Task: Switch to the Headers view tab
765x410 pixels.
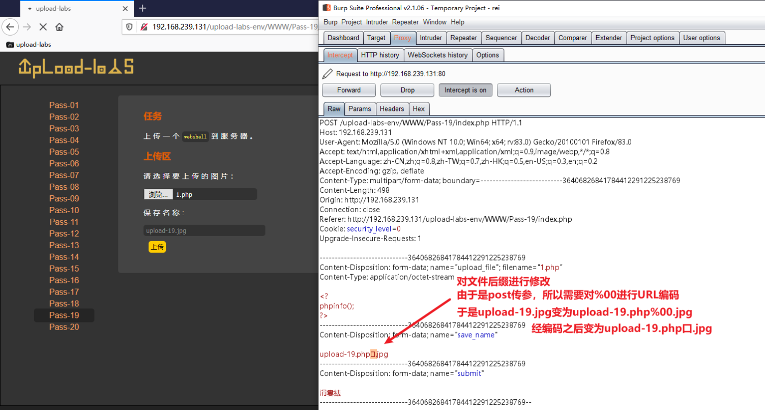Action: coord(392,109)
